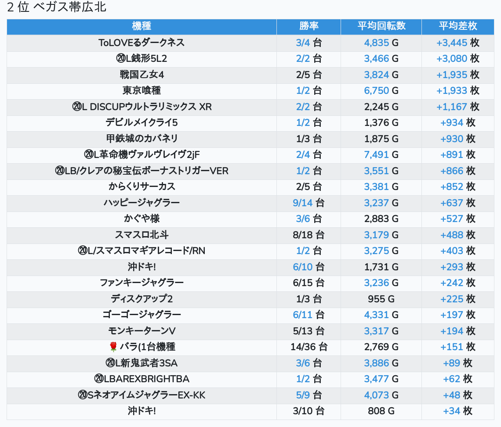Screen dimensions: 501x427
Task: Click the 6/11 win rate for ゴーゴージャグラー
Action: point(301,315)
